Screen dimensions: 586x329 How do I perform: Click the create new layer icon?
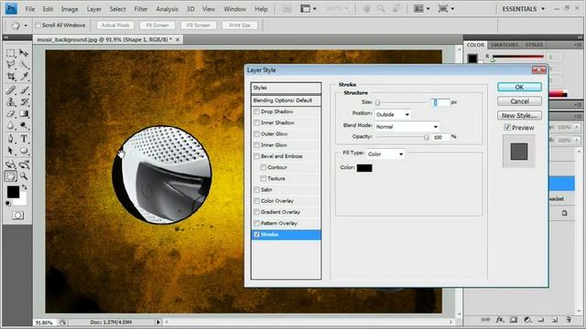555,320
